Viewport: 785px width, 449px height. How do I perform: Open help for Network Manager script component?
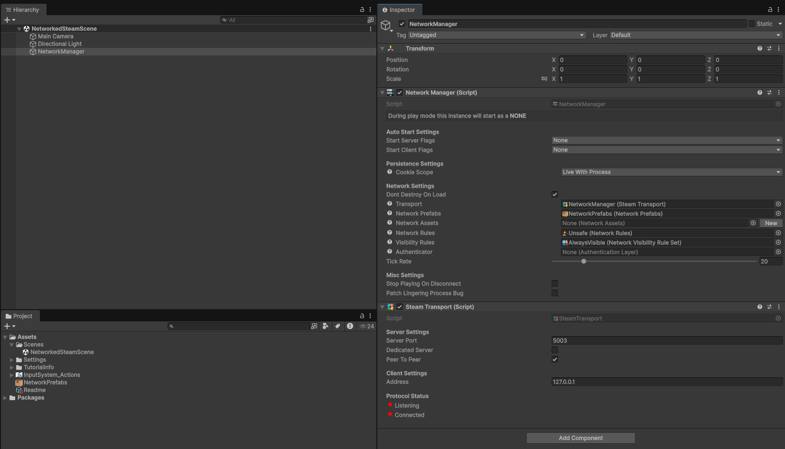pyautogui.click(x=760, y=92)
